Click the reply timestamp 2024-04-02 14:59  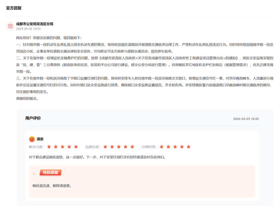click(x=28, y=29)
